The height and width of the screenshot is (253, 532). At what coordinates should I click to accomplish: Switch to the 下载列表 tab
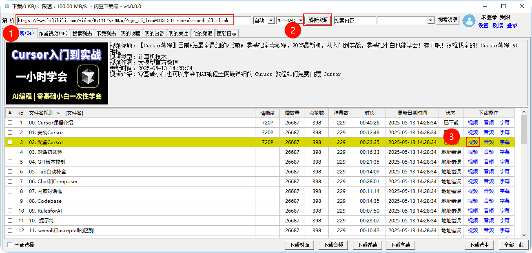tap(106, 34)
